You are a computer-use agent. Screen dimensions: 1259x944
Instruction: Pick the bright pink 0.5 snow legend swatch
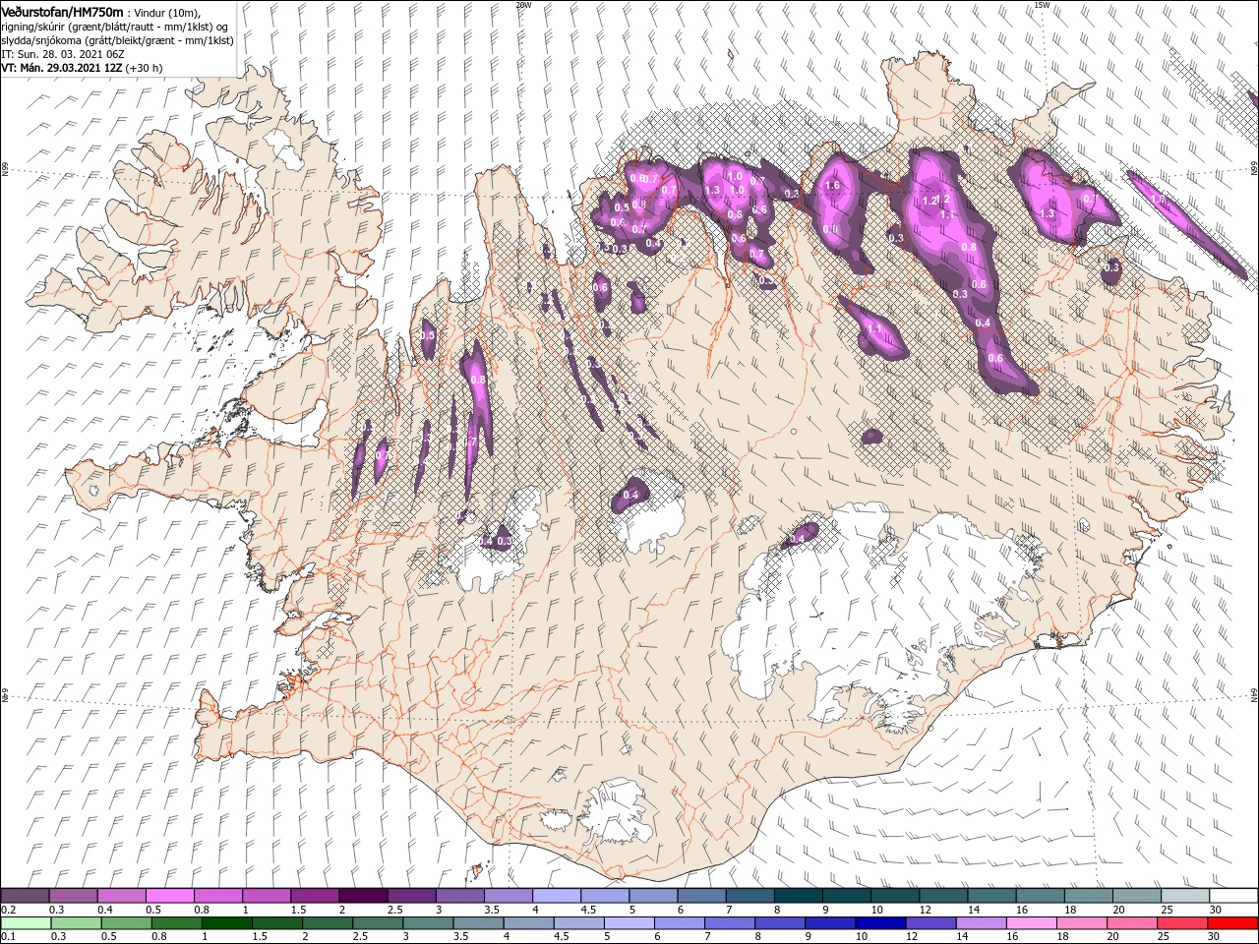click(x=170, y=896)
